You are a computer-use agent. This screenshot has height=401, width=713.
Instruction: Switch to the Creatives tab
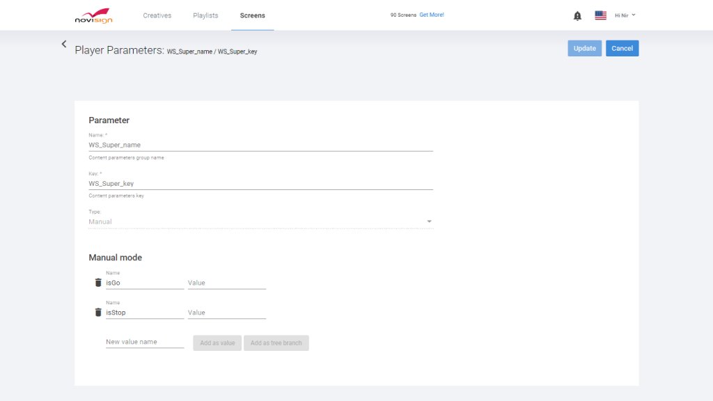click(157, 15)
